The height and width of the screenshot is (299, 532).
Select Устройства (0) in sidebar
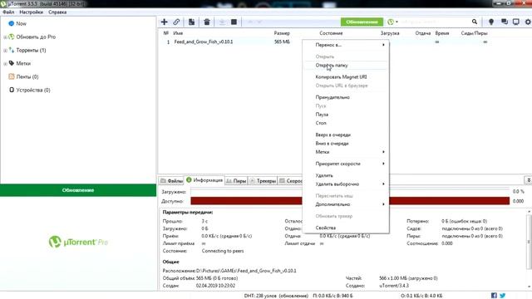click(x=33, y=90)
